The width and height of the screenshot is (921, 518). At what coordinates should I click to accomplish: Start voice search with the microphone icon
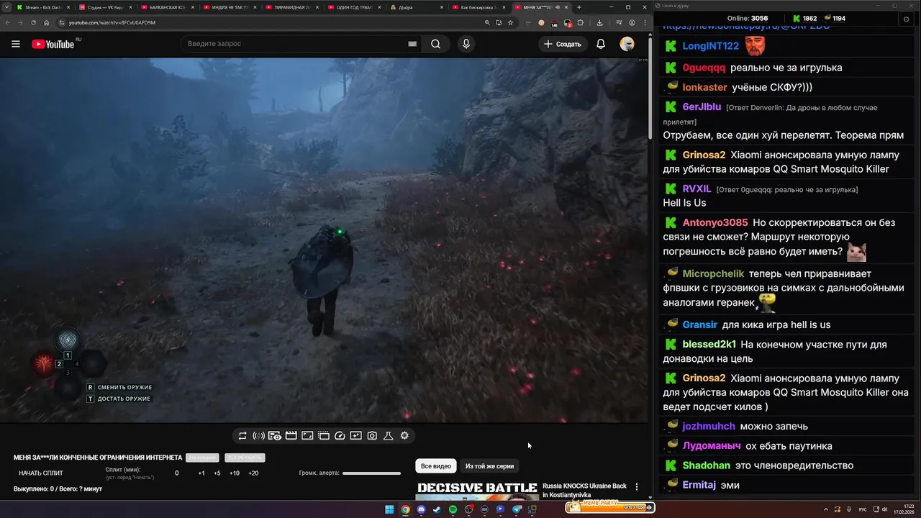point(466,44)
